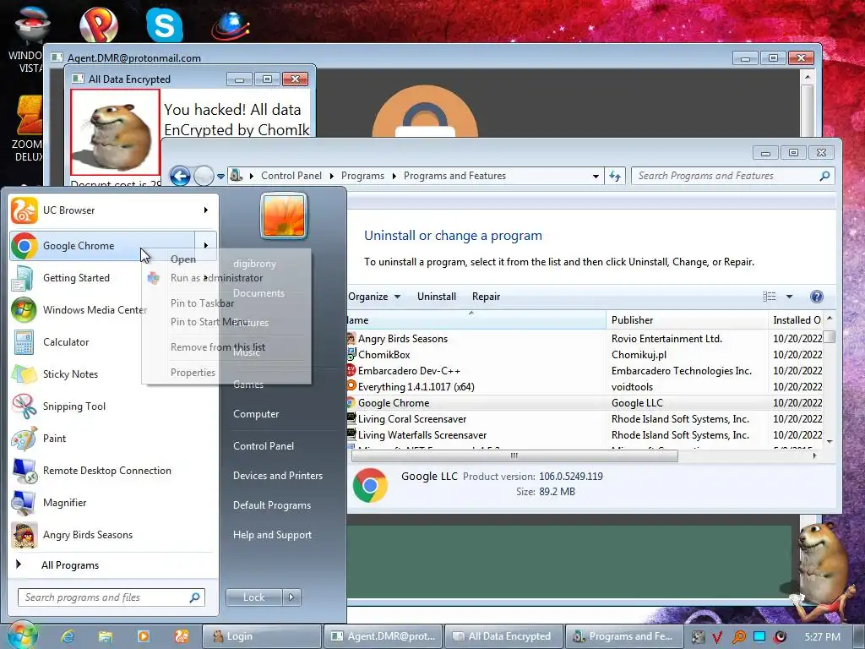Click the Google Chrome Start menu icon
This screenshot has width=865, height=649.
(24, 246)
